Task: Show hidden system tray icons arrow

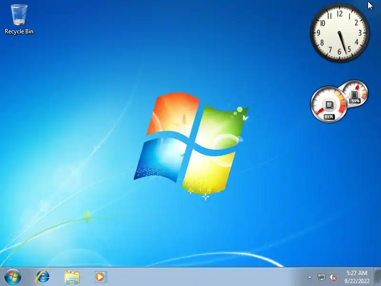Action: (310, 277)
